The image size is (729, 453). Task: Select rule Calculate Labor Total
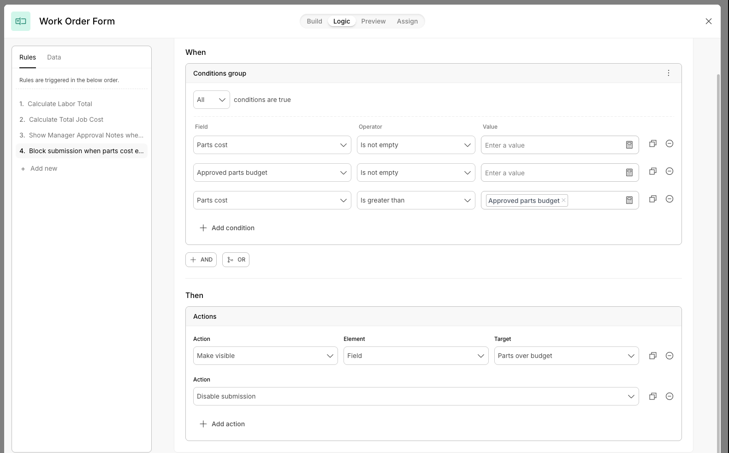82,104
